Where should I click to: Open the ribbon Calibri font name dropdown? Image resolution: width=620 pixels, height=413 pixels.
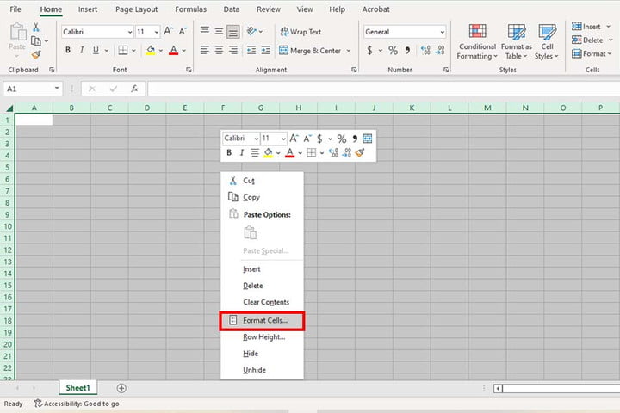pyautogui.click(x=130, y=32)
